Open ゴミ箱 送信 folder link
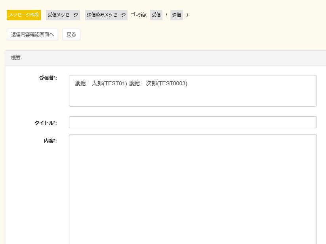Viewport: 326px width, 244px height. click(176, 15)
